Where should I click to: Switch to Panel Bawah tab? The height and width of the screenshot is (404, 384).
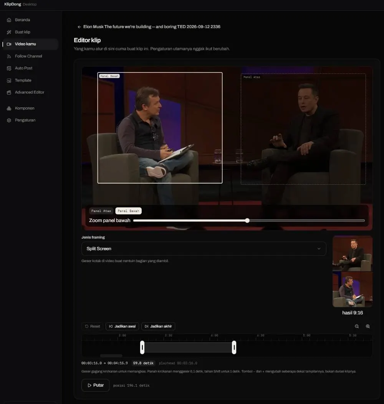[x=128, y=211]
